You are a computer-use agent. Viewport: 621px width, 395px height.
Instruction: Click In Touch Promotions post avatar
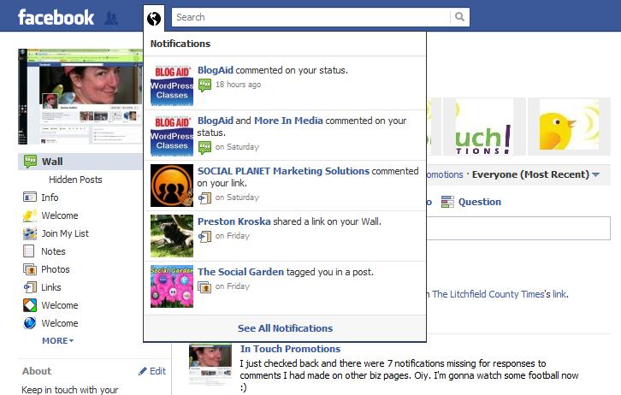tap(210, 364)
